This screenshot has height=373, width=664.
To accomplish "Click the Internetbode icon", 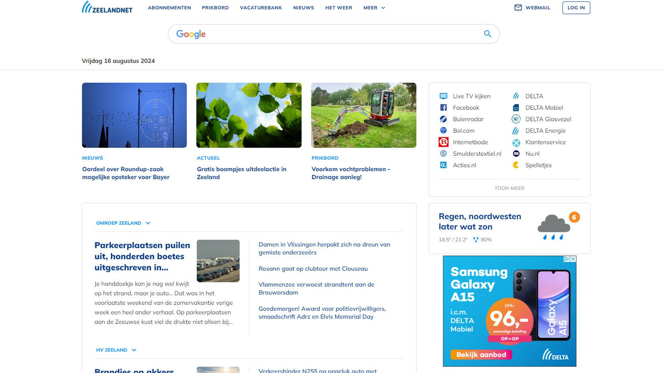I will coord(444,142).
